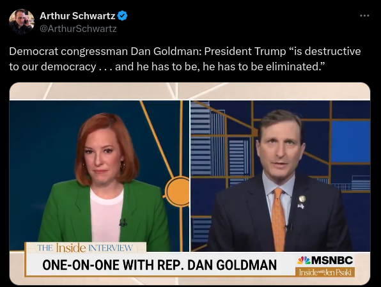Click the striped building graphic in video background
Screen dimensions: 381x287
tap(207, 139)
